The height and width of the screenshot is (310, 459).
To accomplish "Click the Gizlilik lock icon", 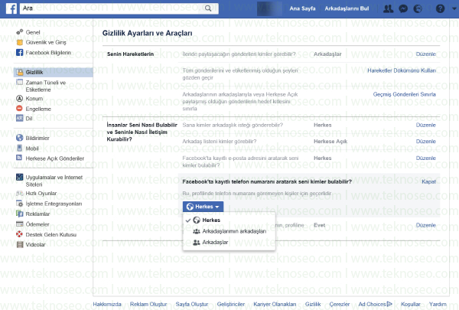I will (x=20, y=72).
